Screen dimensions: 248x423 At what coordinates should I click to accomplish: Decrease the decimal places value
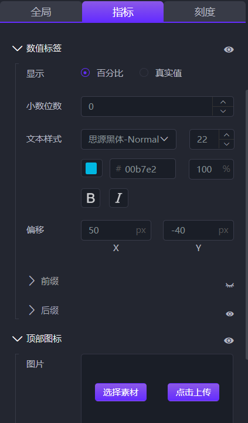pos(223,111)
